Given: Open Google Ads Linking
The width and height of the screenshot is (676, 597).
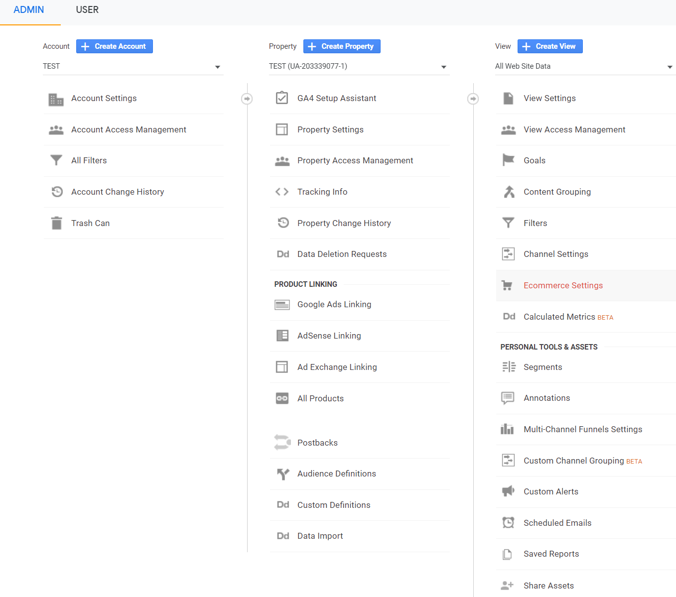Looking at the screenshot, I should (334, 304).
